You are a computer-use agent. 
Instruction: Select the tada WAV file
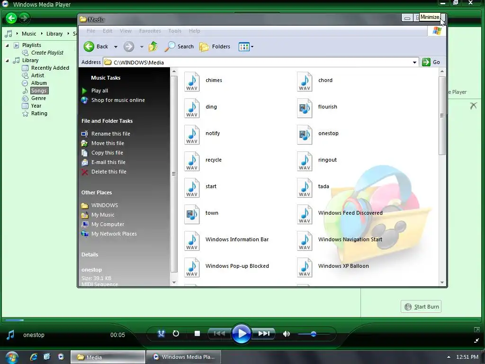[313, 188]
